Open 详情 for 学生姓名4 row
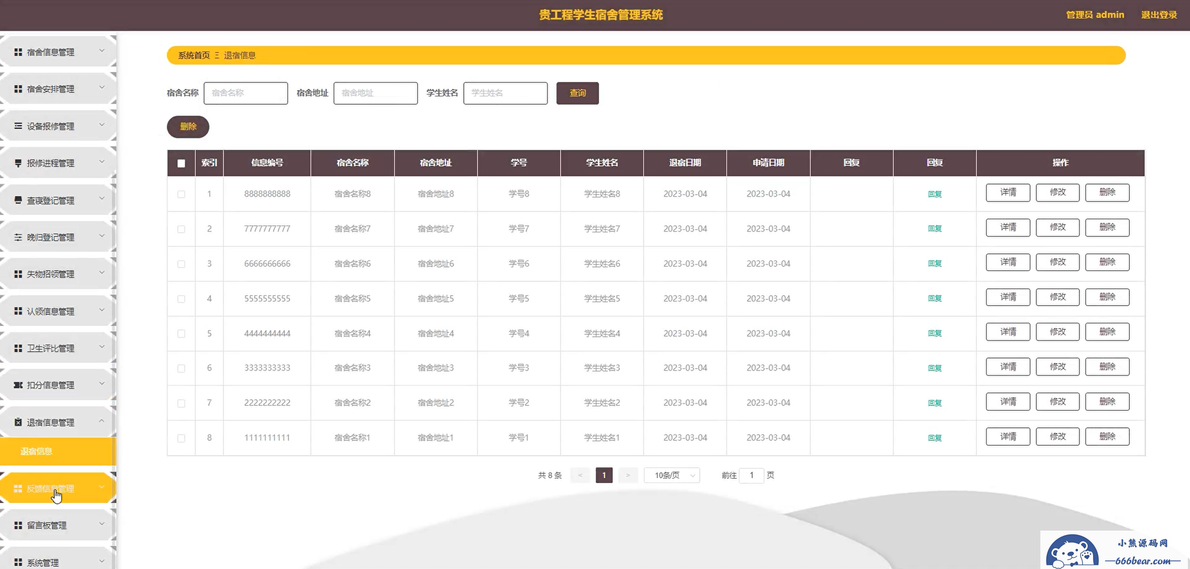 point(1008,332)
